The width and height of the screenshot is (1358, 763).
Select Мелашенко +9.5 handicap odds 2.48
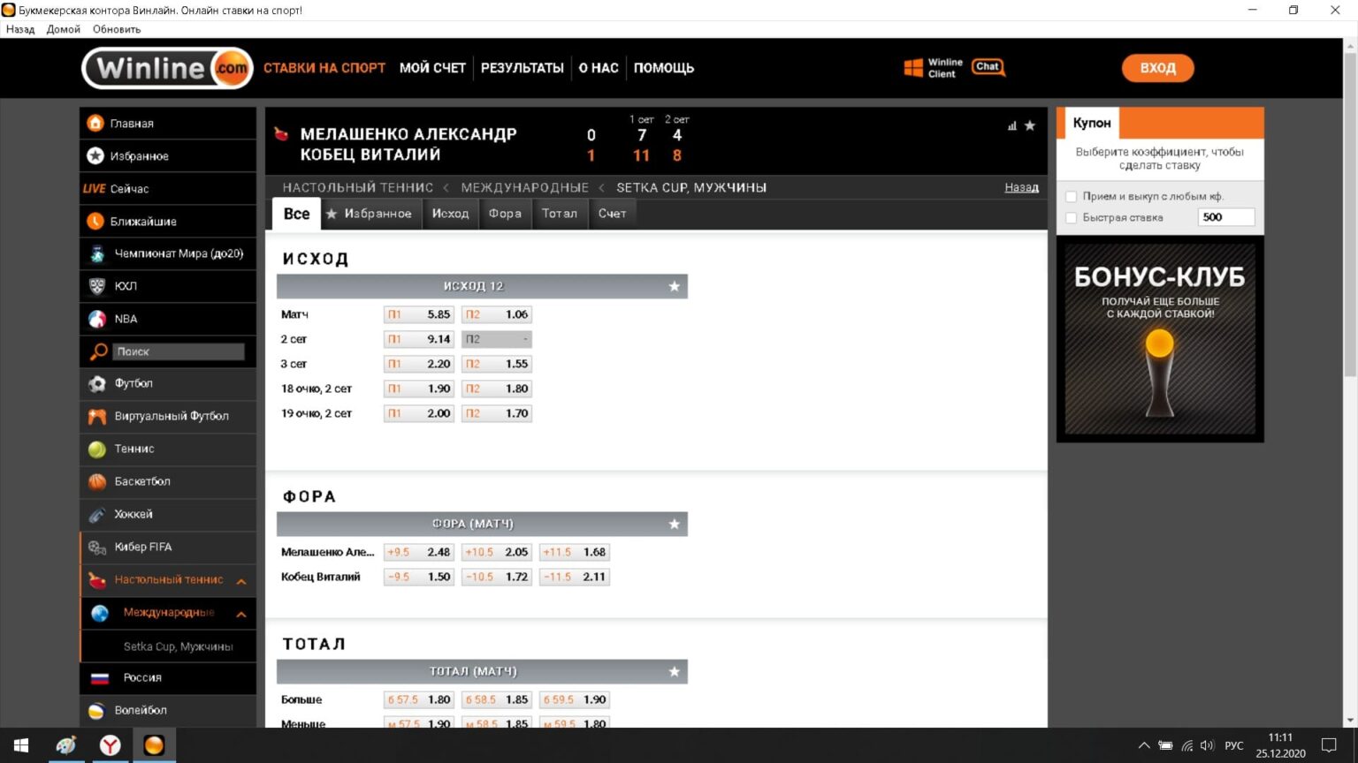419,552
